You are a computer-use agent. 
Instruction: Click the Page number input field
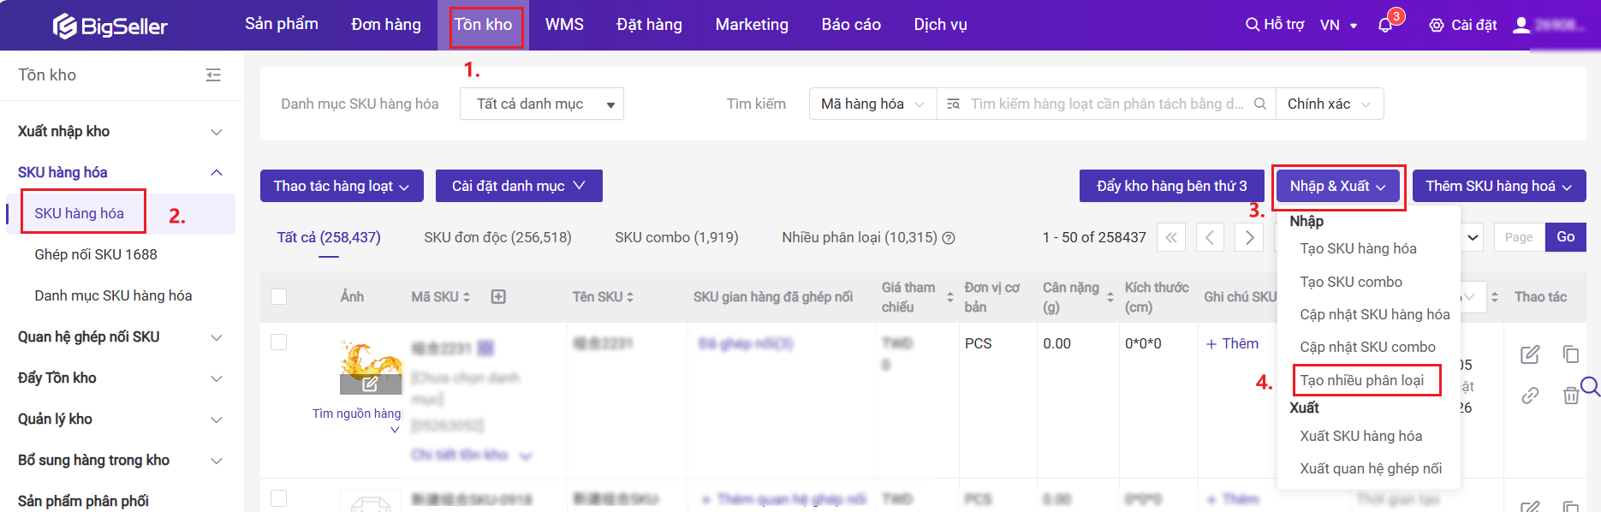[x=1519, y=237]
